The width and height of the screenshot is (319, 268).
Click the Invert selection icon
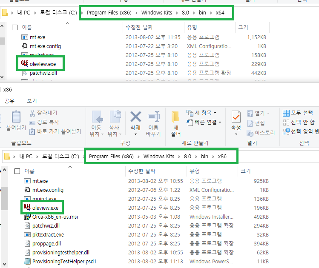286,132
